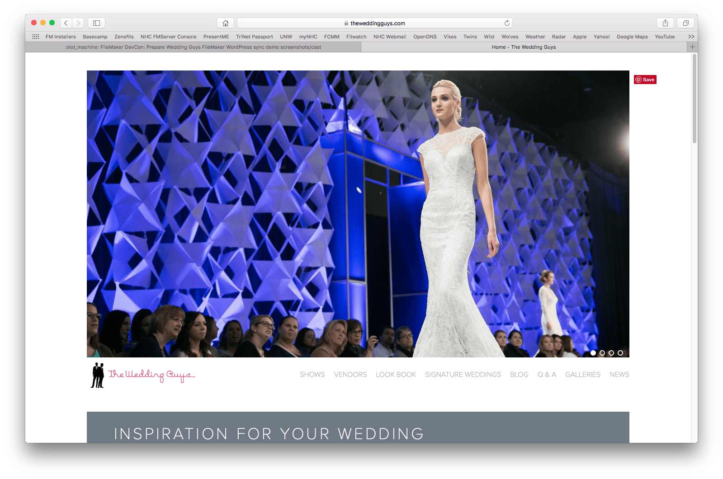Open the VENDORS menu item

[x=350, y=375]
